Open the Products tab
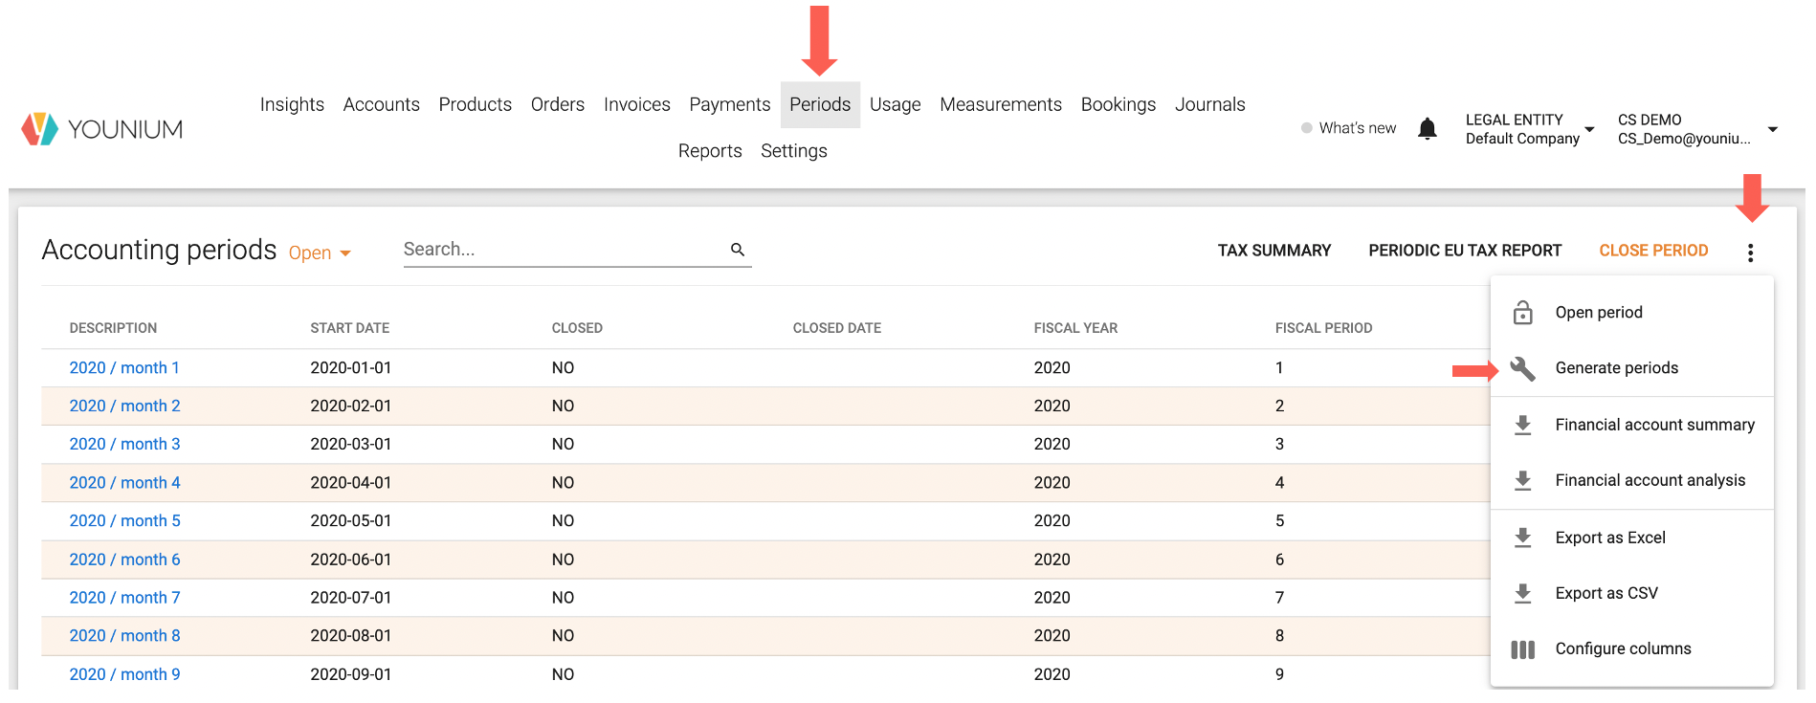Viewport: 1816px width, 703px height. pos(475,104)
